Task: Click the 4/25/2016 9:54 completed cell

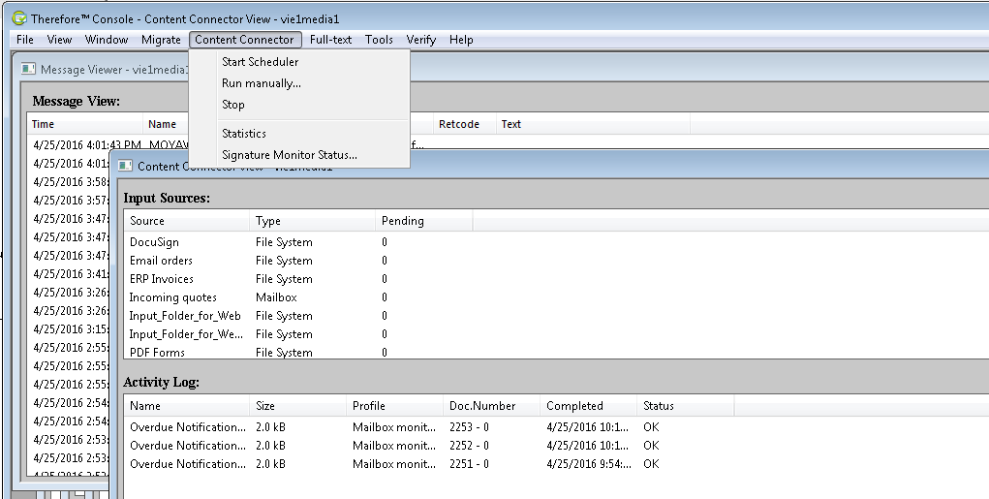Action: tap(589, 464)
